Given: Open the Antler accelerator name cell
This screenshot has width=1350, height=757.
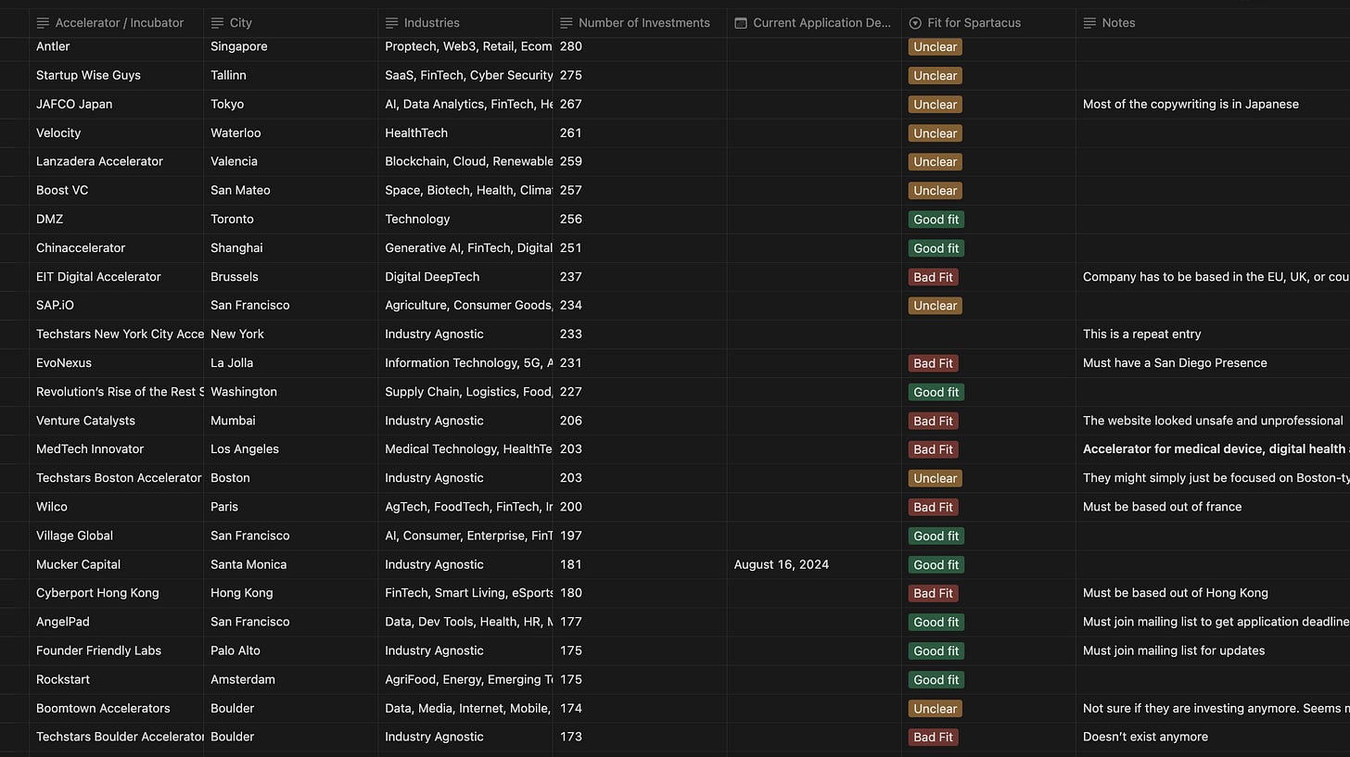Looking at the screenshot, I should click(116, 46).
